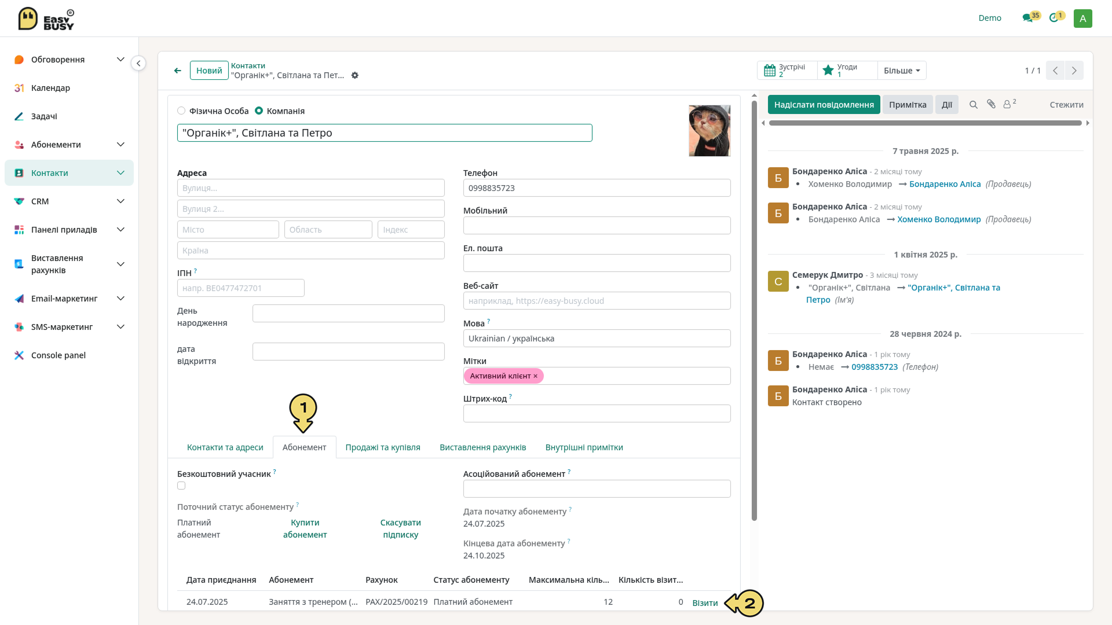Image resolution: width=1112 pixels, height=625 pixels.
Task: Open Візити link in subscription row
Action: click(x=705, y=603)
